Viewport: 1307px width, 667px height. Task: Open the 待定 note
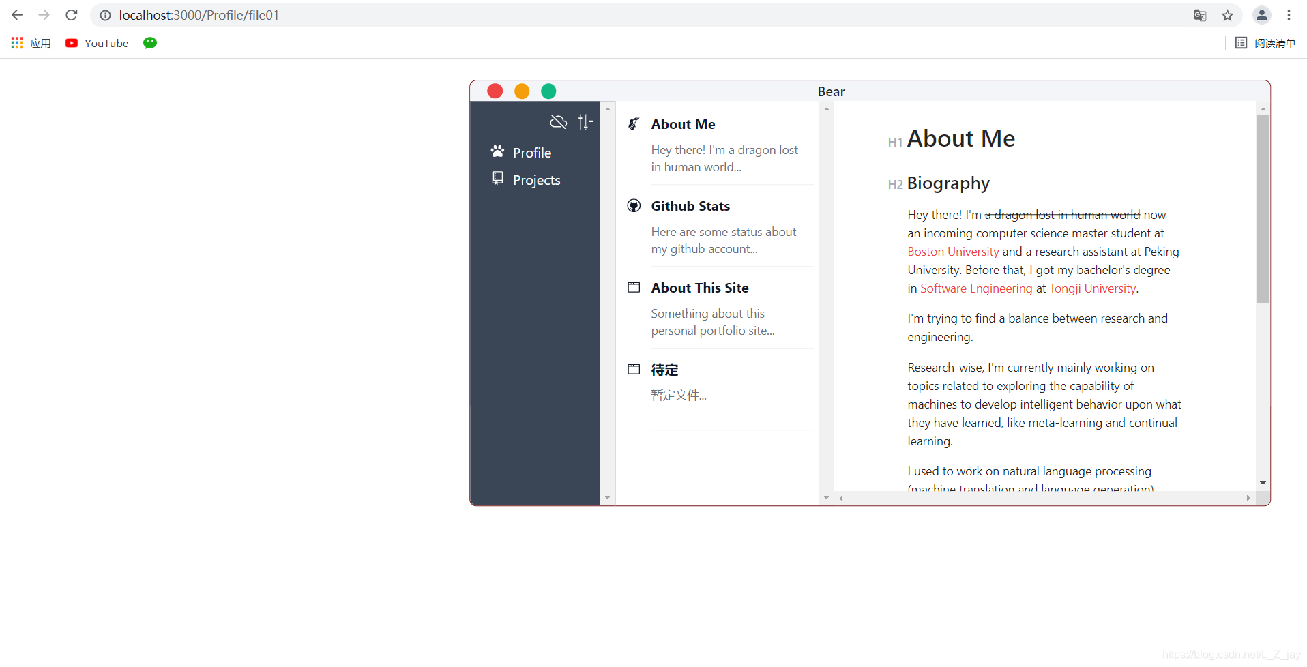point(664,370)
